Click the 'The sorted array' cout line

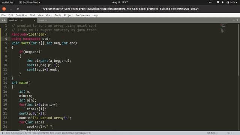45,118
